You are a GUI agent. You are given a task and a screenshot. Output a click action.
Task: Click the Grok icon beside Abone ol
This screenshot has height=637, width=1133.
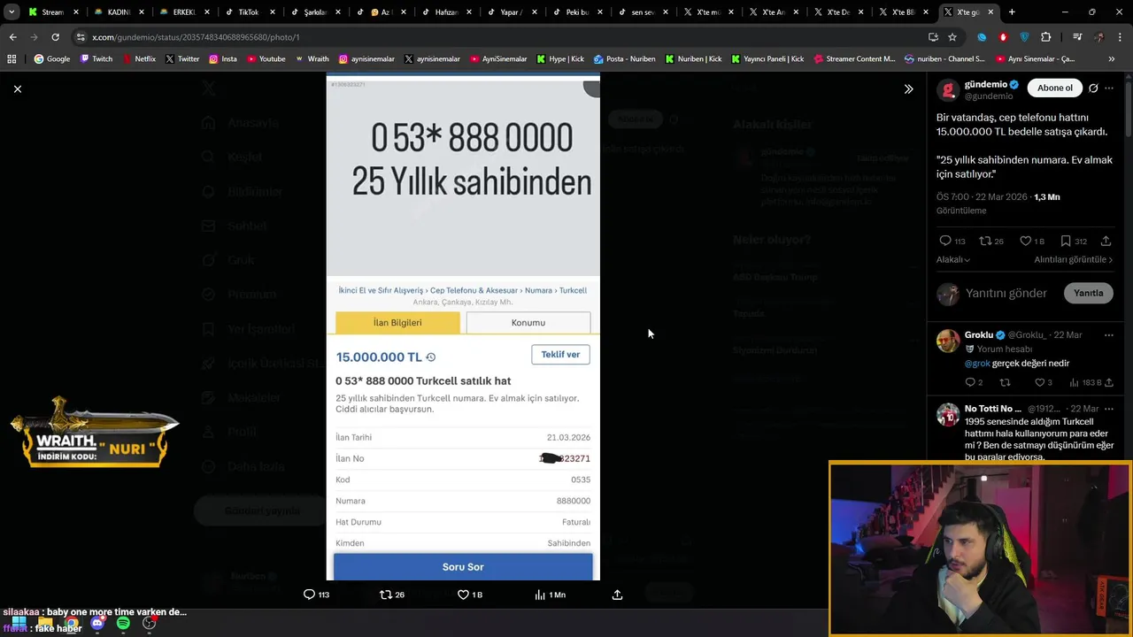1093,88
